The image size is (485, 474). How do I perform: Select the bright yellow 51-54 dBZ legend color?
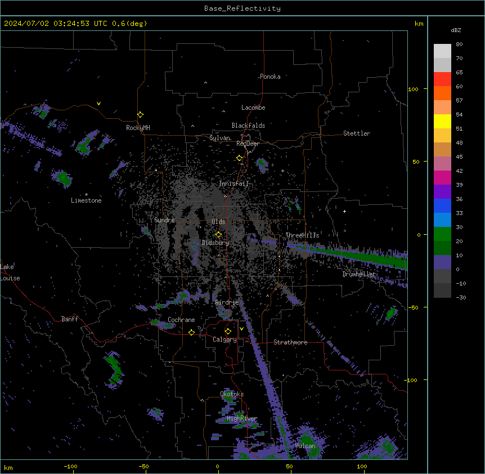(x=442, y=121)
